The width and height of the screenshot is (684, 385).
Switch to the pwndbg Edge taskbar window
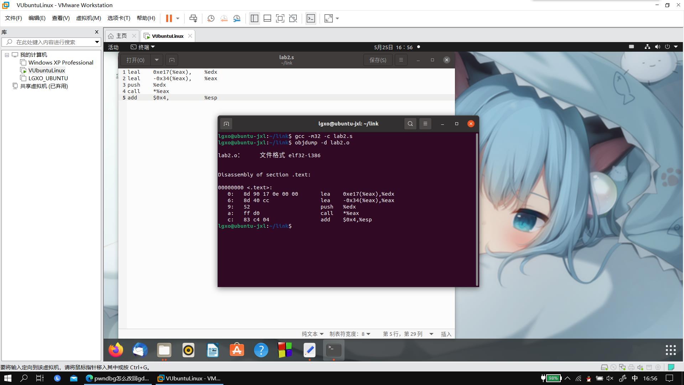pyautogui.click(x=118, y=378)
